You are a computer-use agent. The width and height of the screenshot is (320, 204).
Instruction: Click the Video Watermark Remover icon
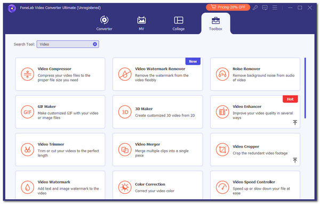pos(125,74)
